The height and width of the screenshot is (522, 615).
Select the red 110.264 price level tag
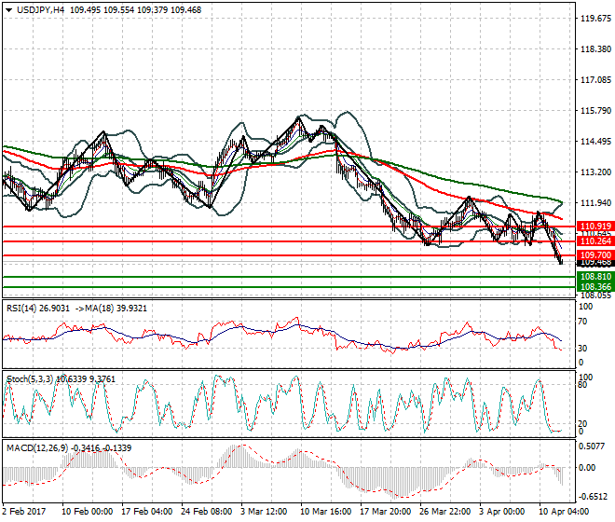point(594,241)
